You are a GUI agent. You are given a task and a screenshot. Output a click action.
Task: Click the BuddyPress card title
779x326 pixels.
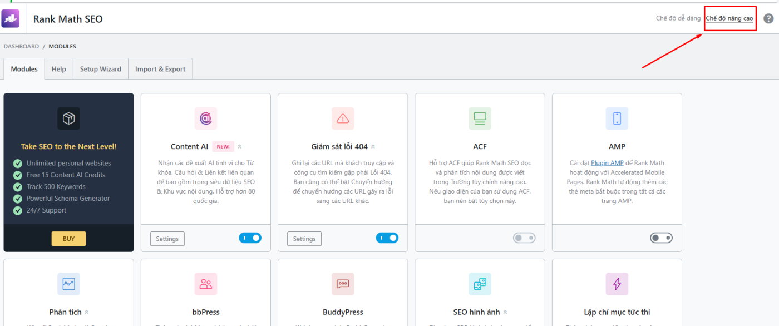(343, 312)
